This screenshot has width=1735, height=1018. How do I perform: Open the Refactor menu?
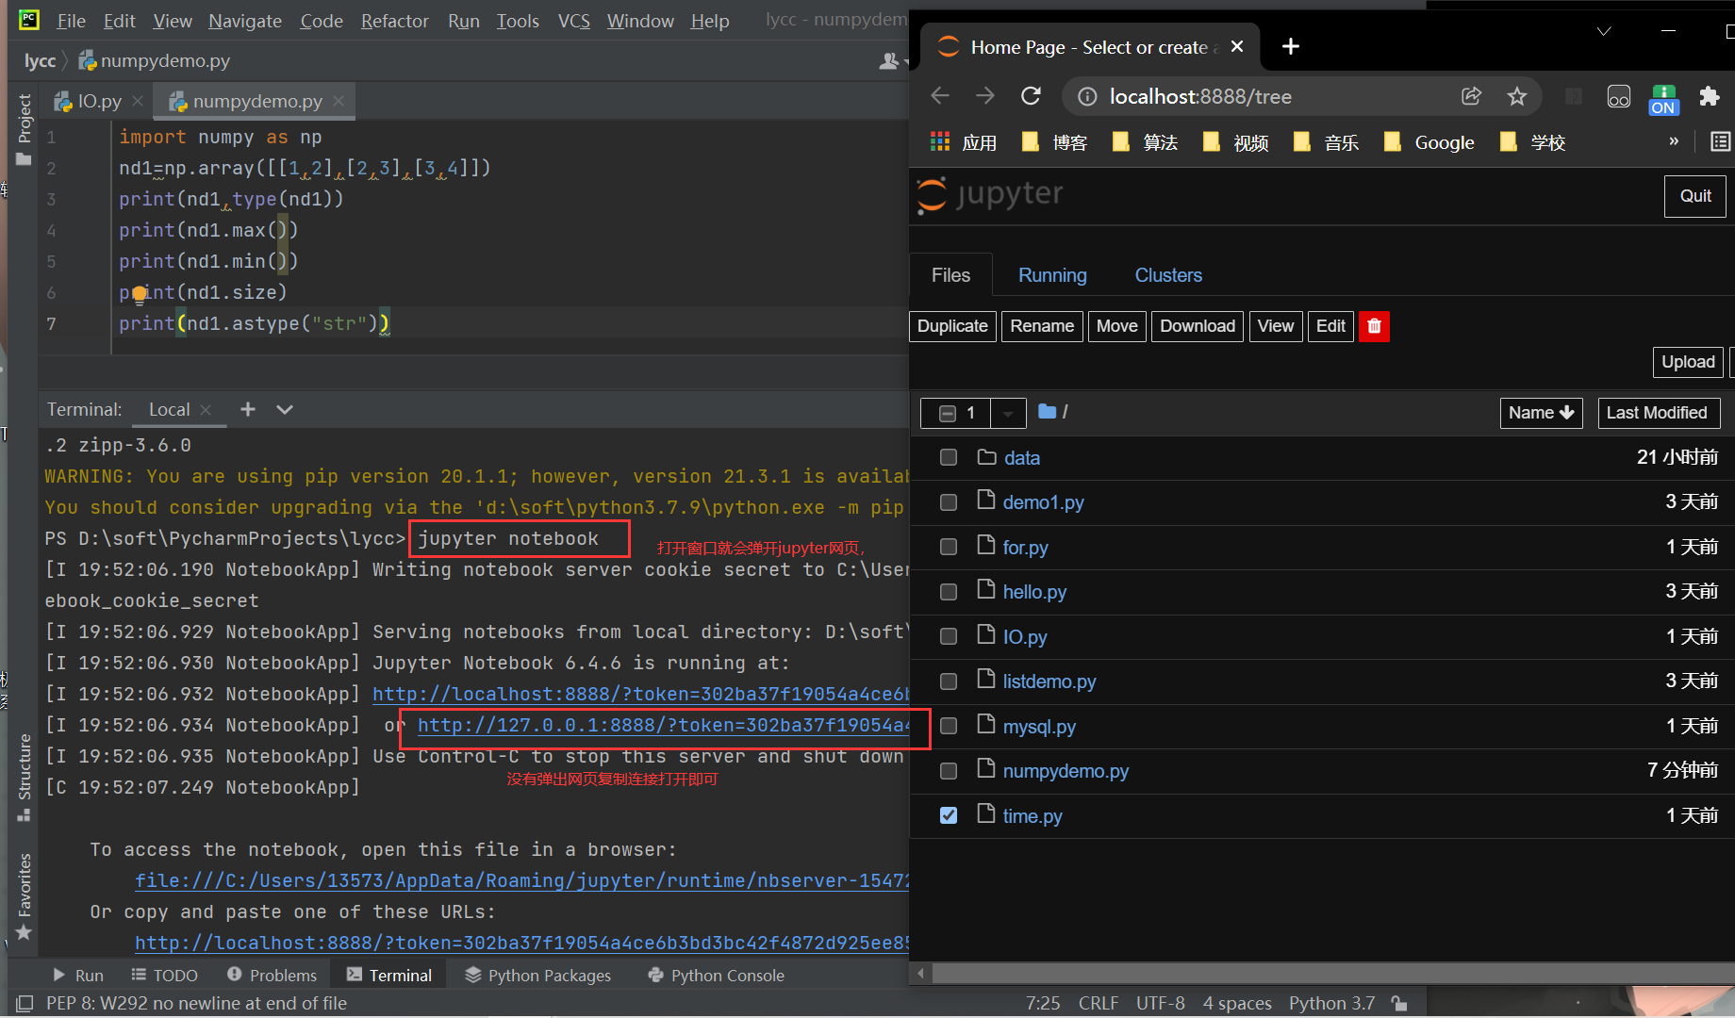pyautogui.click(x=394, y=21)
